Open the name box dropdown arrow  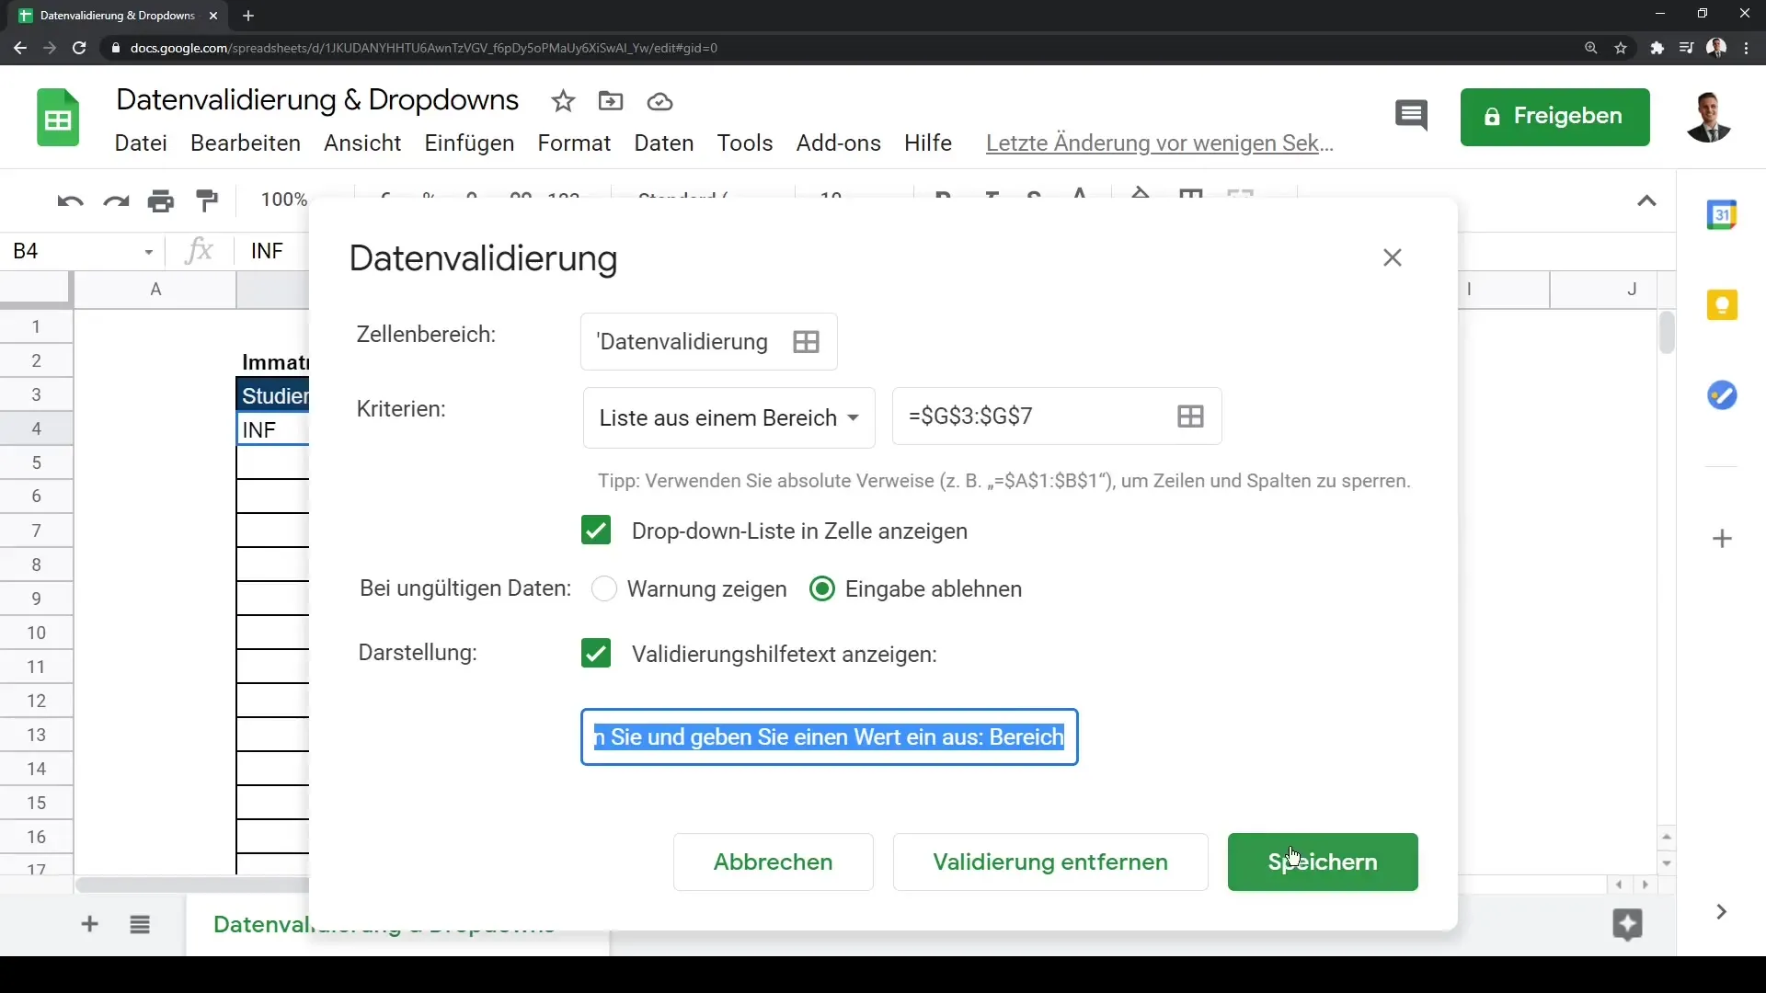point(148,252)
